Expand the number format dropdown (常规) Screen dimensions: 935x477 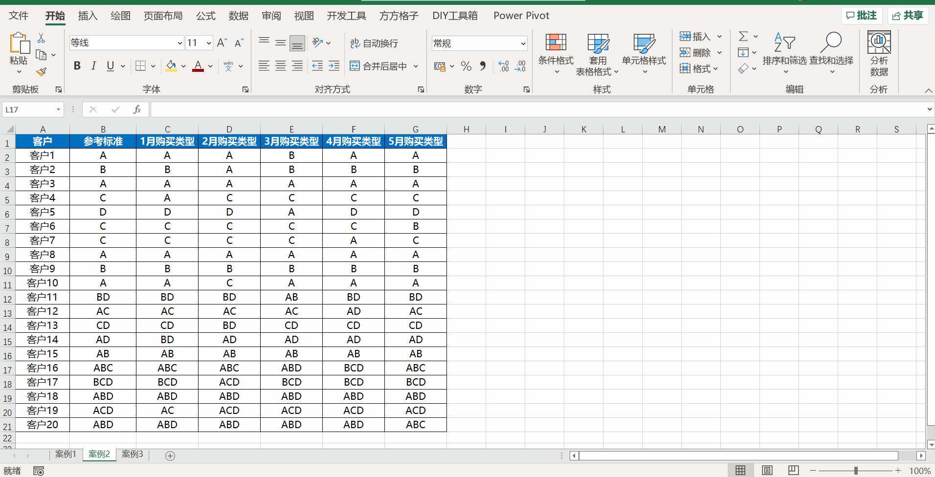coord(523,43)
